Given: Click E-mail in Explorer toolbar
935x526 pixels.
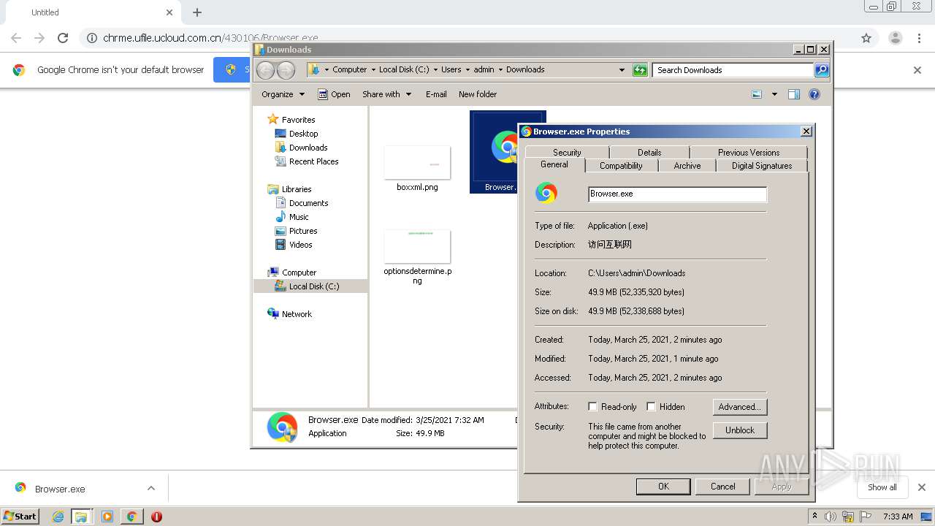Looking at the screenshot, I should [436, 94].
